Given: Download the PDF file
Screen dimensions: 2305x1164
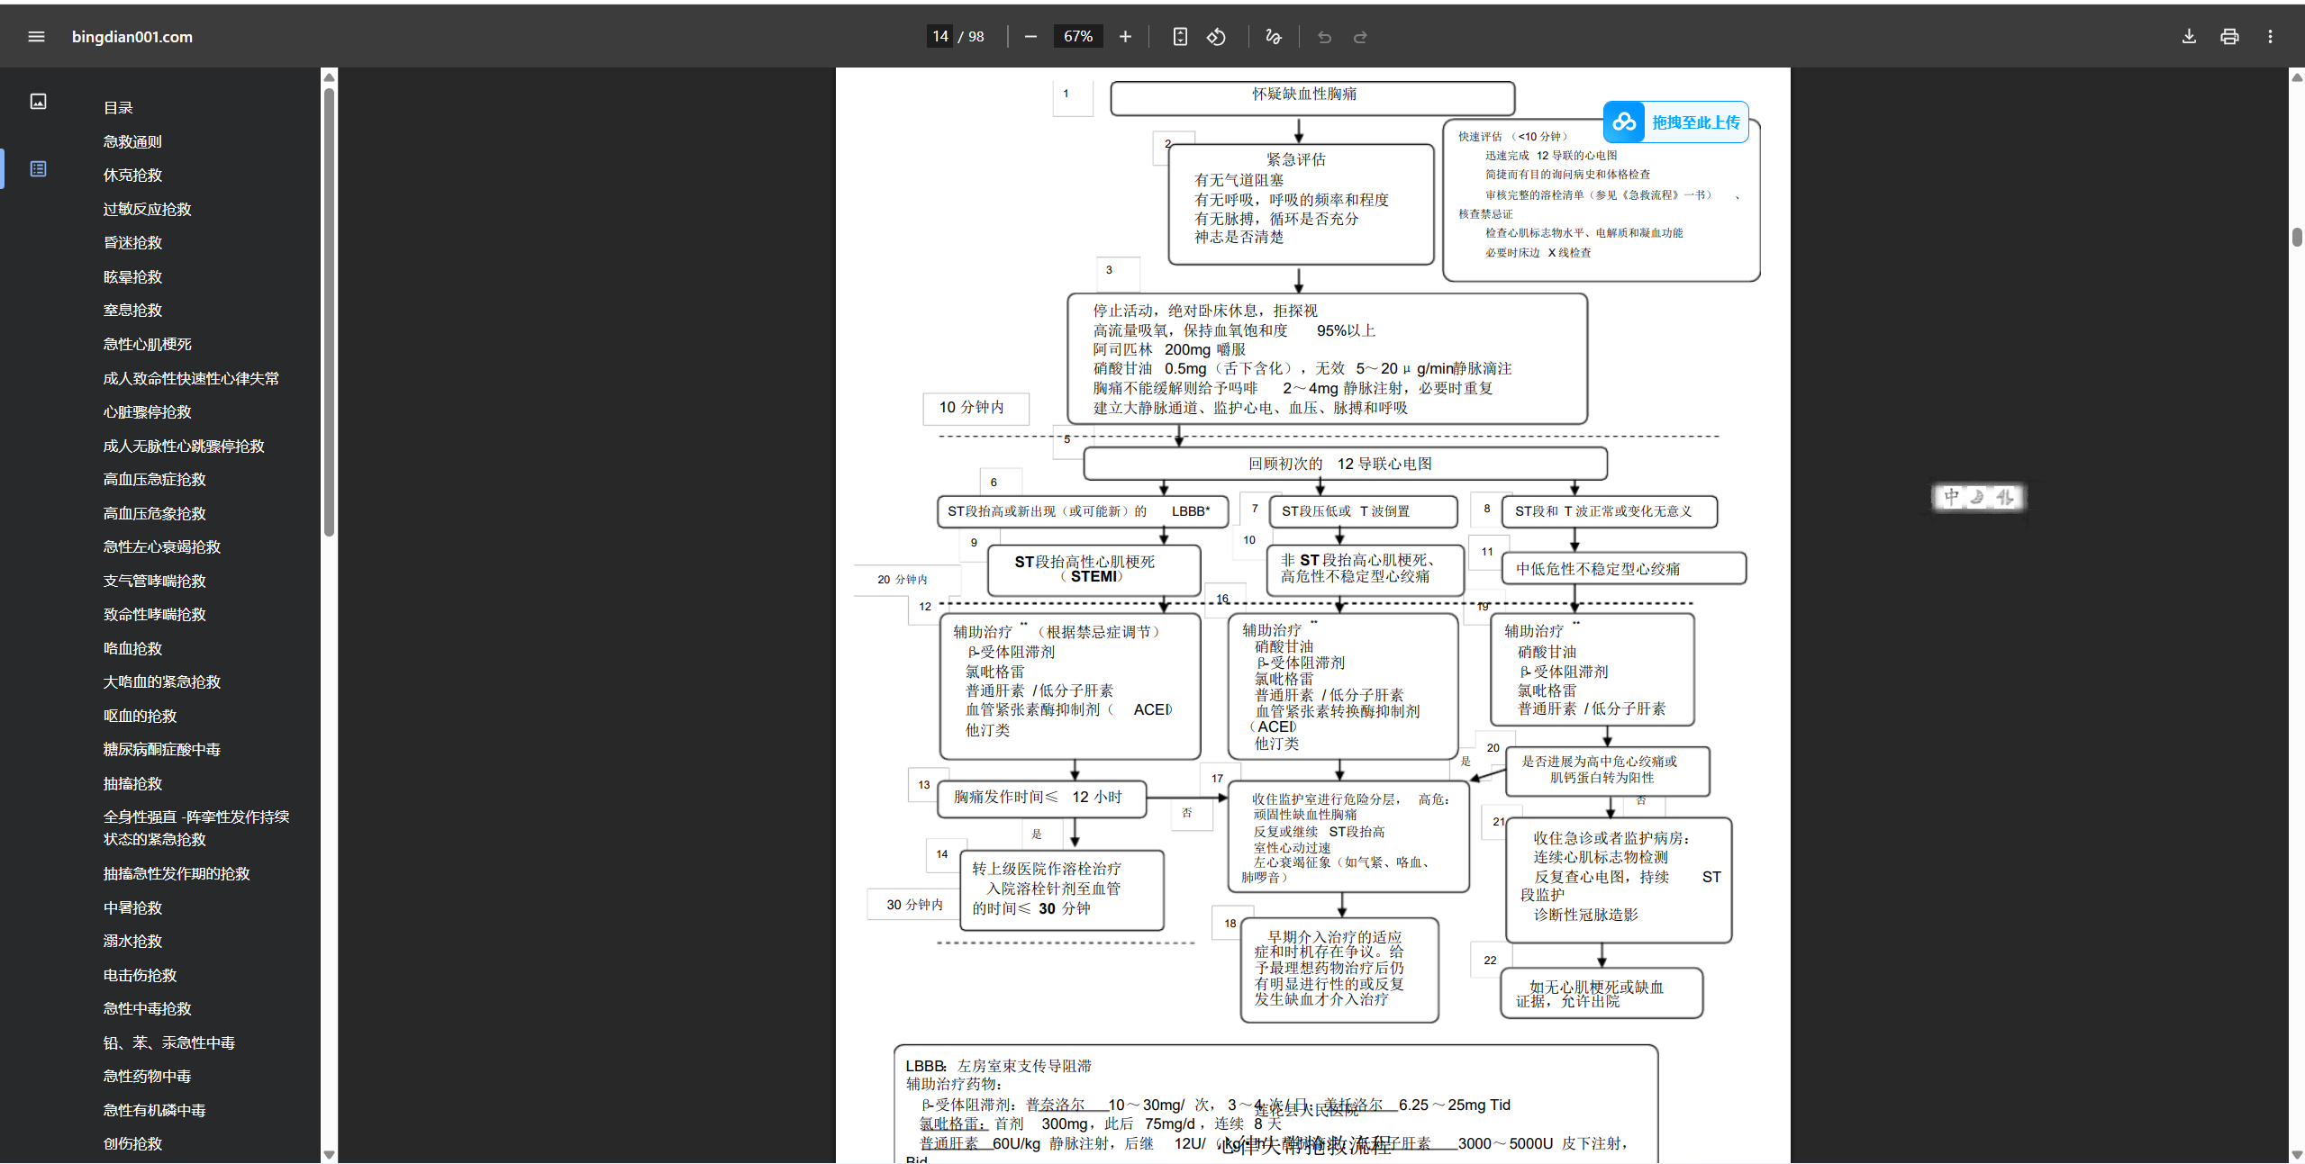Looking at the screenshot, I should [2189, 37].
